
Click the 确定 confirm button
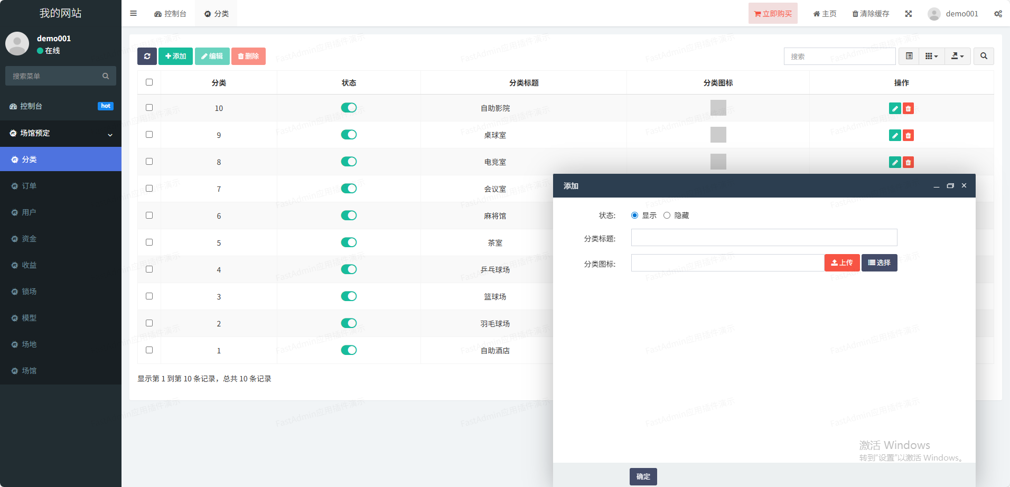click(x=643, y=476)
